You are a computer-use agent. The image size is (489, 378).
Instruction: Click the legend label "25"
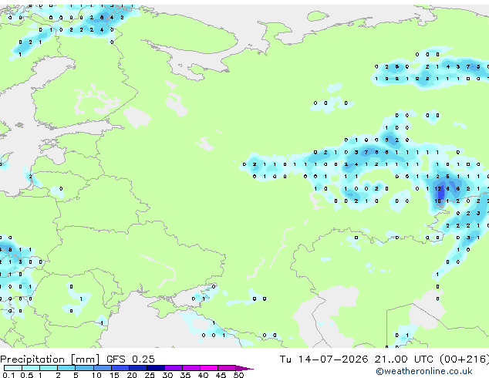point(150,375)
